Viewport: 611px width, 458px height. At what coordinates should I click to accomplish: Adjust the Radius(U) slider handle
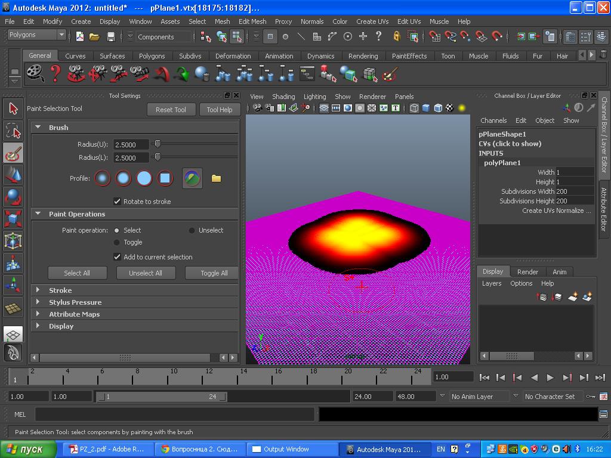coord(158,144)
